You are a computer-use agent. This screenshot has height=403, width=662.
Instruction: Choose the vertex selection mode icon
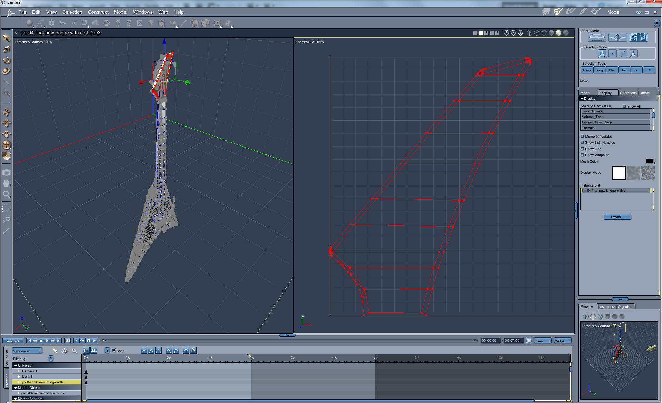[612, 54]
